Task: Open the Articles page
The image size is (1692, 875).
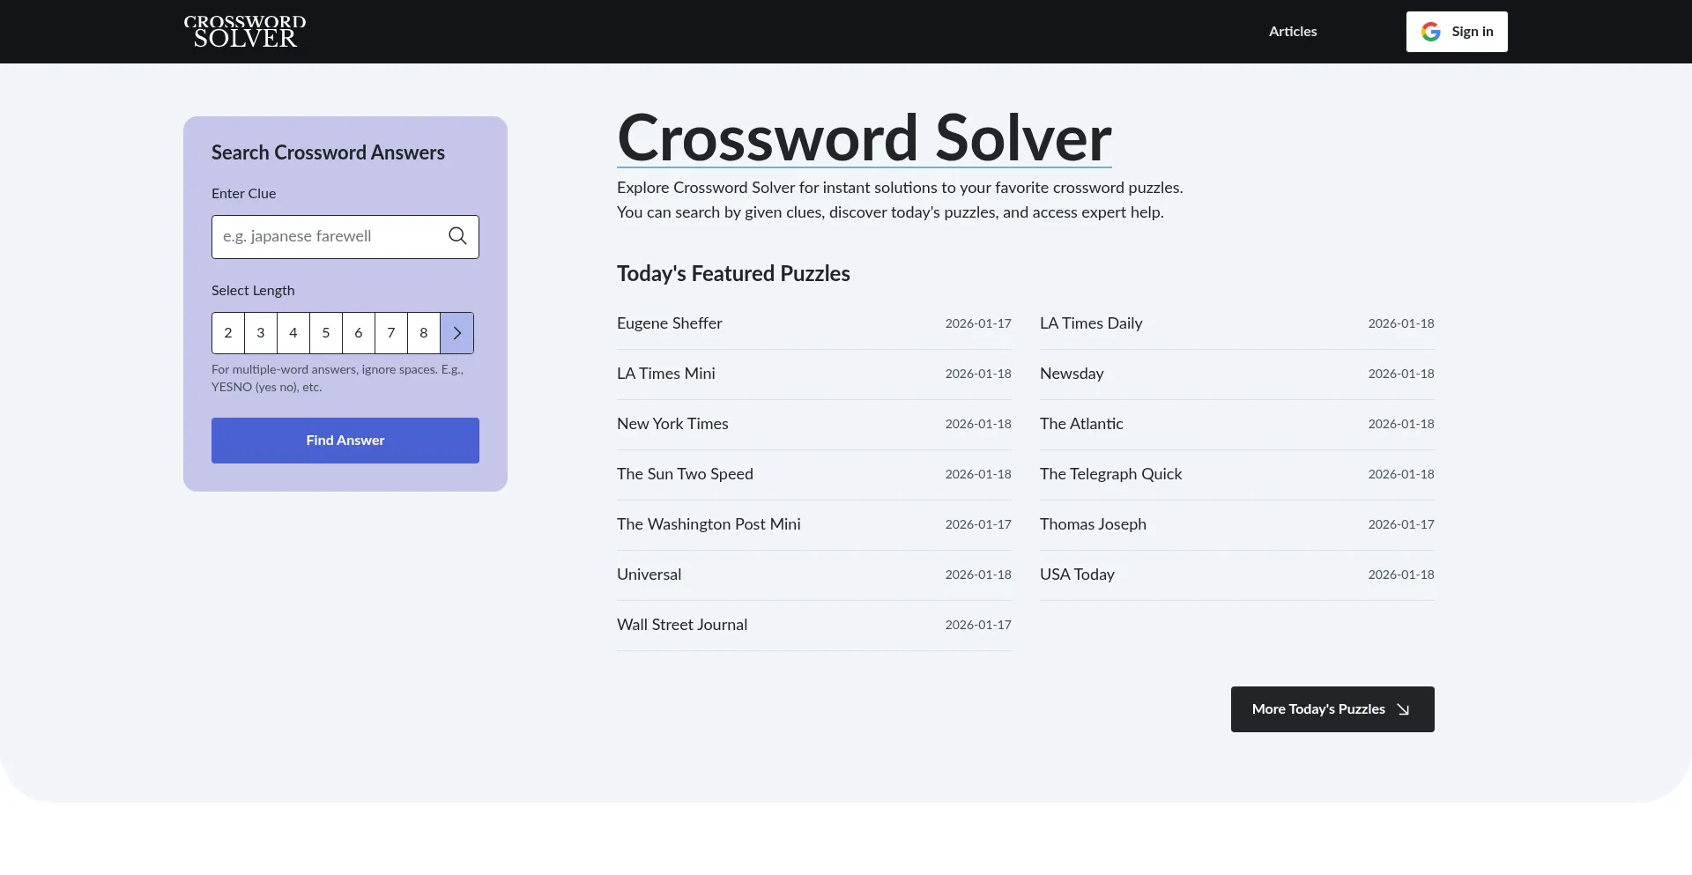Action: [x=1292, y=31]
